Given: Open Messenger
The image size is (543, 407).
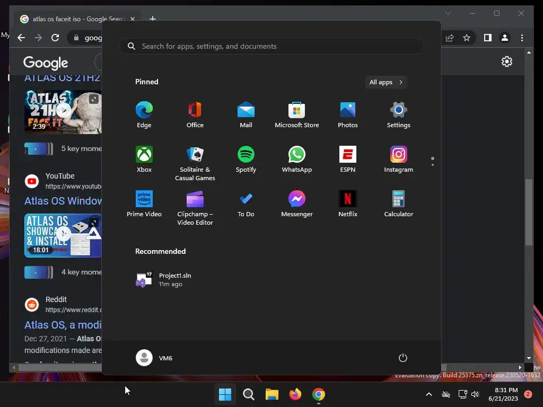Looking at the screenshot, I should tap(297, 204).
